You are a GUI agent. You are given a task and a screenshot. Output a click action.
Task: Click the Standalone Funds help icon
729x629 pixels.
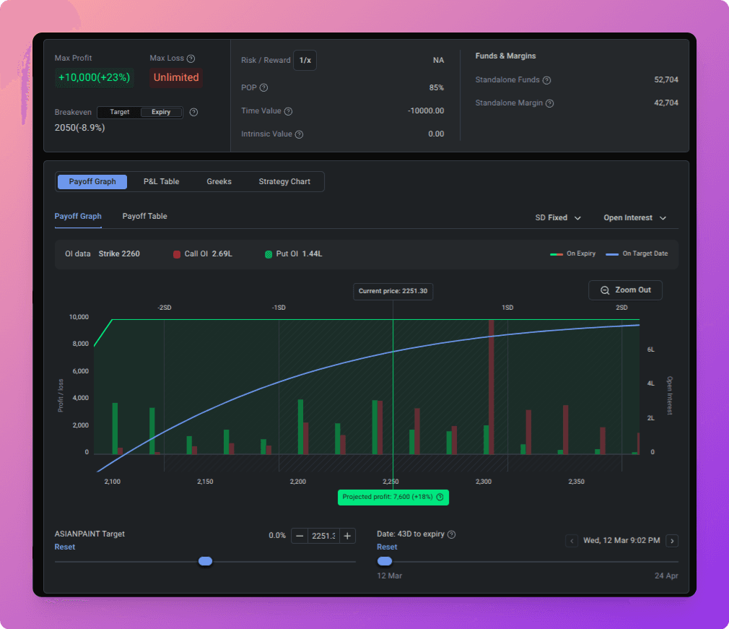547,80
